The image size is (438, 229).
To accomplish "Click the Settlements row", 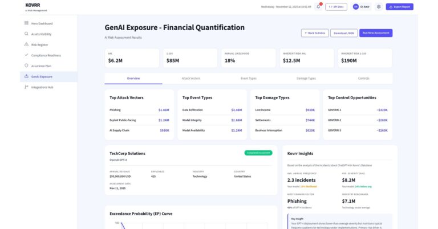I will pos(285,120).
